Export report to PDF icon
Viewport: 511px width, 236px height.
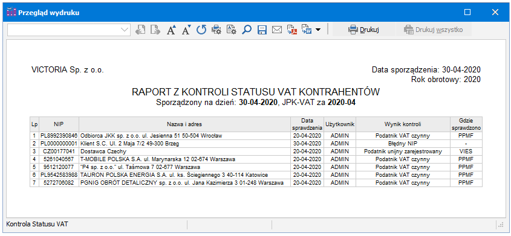[291, 30]
